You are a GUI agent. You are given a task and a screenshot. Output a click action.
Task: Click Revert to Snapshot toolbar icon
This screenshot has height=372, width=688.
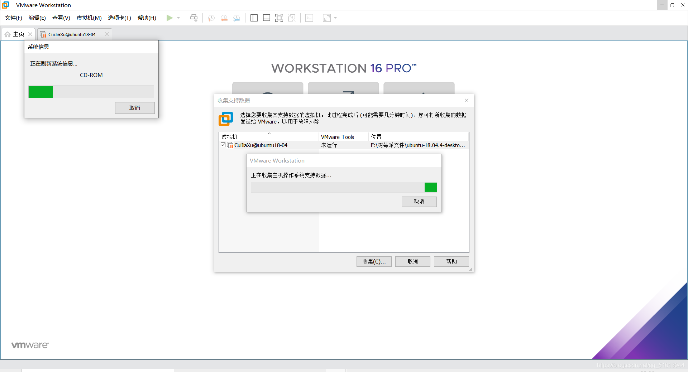[x=224, y=18]
